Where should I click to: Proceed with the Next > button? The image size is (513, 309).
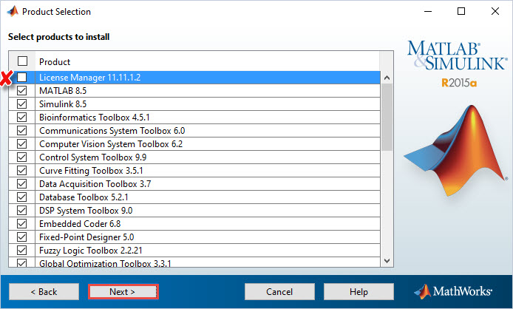pyautogui.click(x=123, y=291)
